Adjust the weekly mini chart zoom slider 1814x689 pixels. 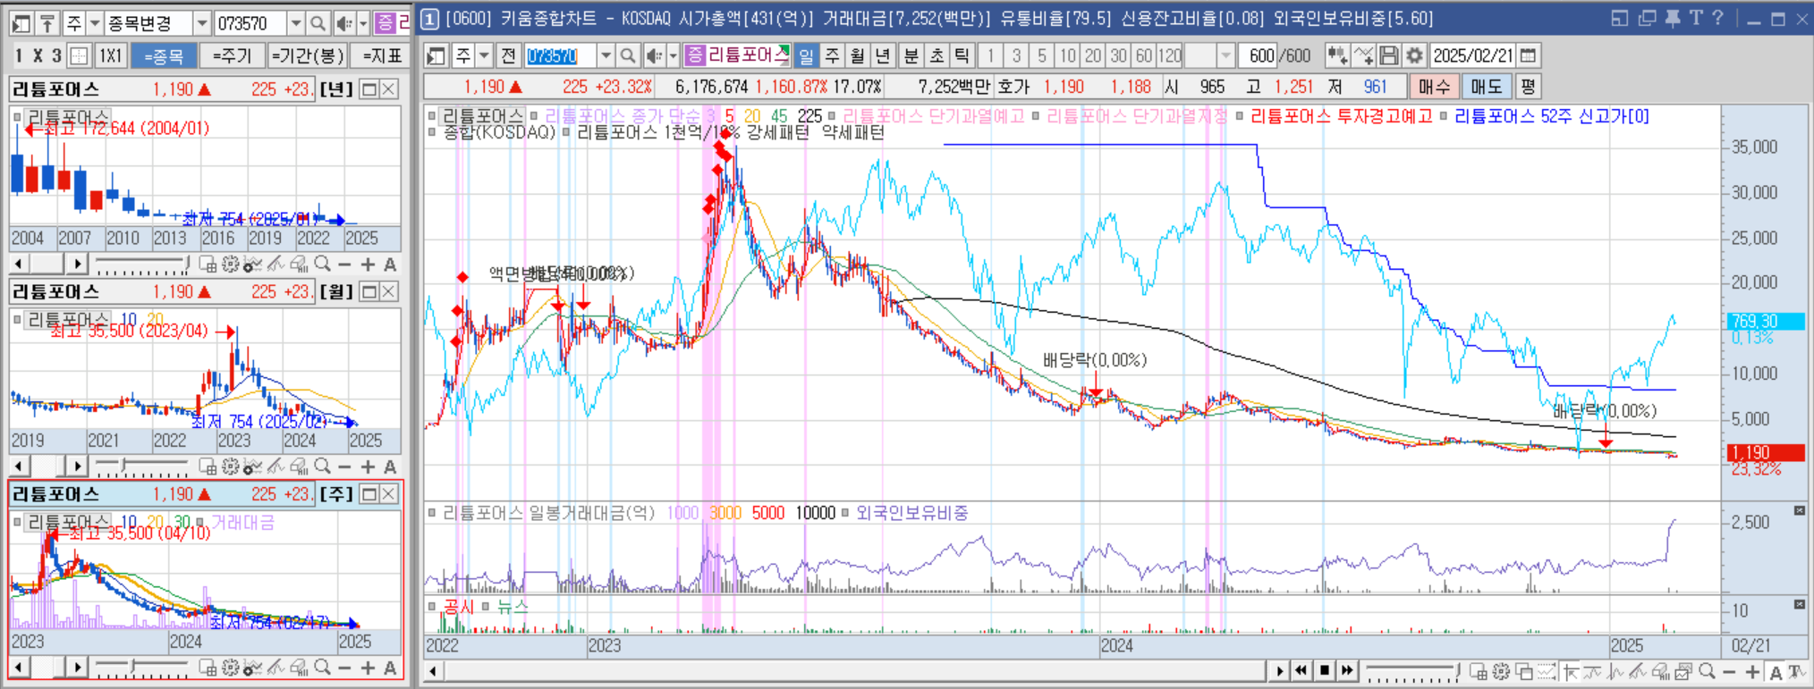[142, 668]
